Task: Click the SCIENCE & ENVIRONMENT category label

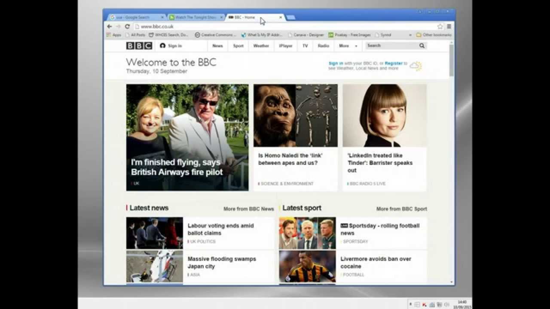Action: [x=286, y=184]
